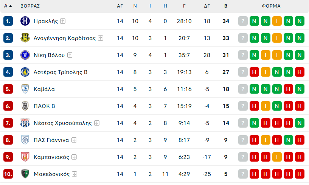
Task: Click the Αστέρας Τρίπολης Β crest icon
Action: point(25,72)
